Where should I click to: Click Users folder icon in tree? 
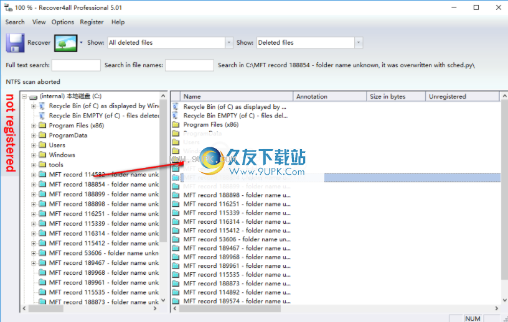point(42,145)
